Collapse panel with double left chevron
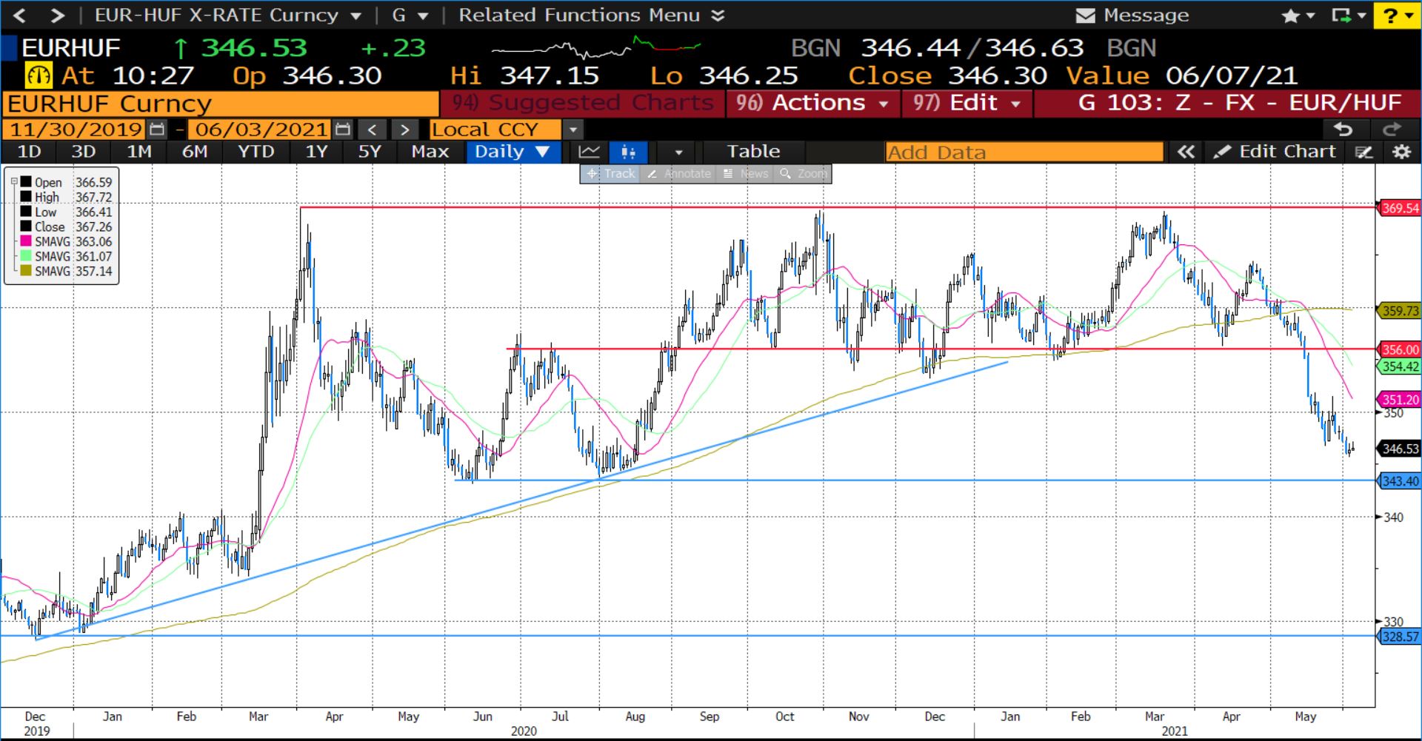The width and height of the screenshot is (1422, 741). [1186, 152]
